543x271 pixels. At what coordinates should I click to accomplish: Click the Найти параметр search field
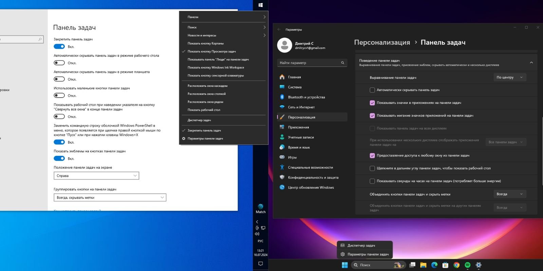pyautogui.click(x=312, y=63)
